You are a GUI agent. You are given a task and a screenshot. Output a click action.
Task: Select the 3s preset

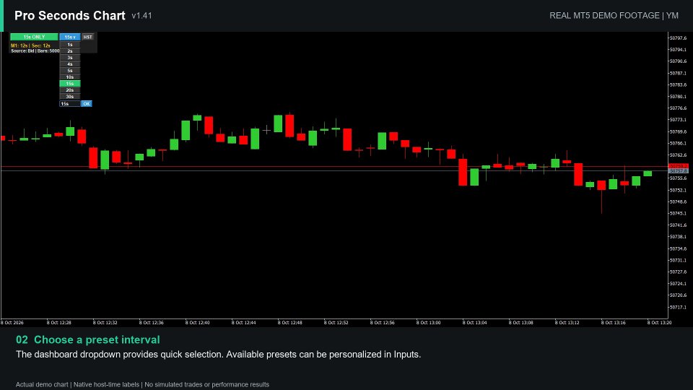(70, 58)
